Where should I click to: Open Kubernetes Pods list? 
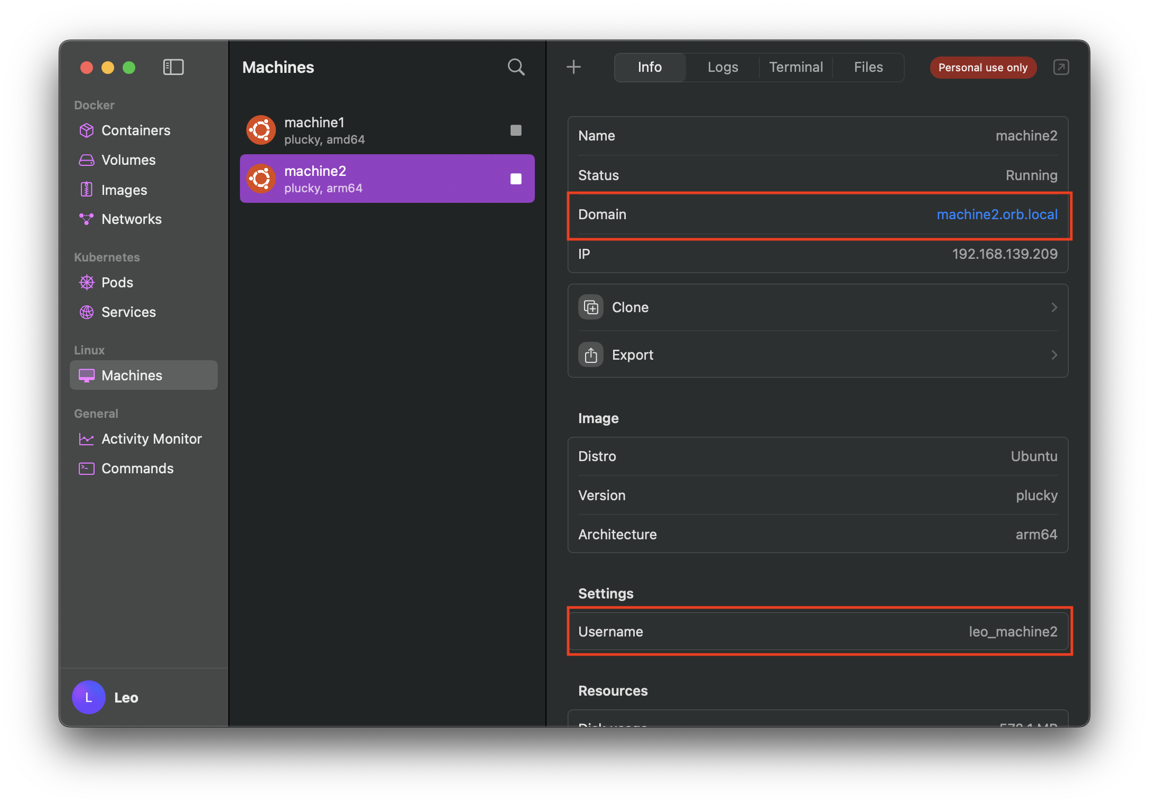pos(117,283)
